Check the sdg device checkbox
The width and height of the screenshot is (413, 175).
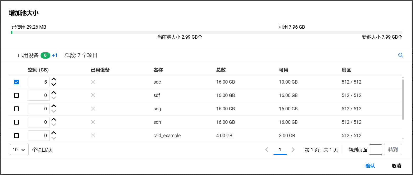point(16,109)
